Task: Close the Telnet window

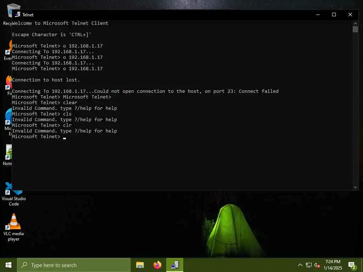Action: pyautogui.click(x=350, y=15)
